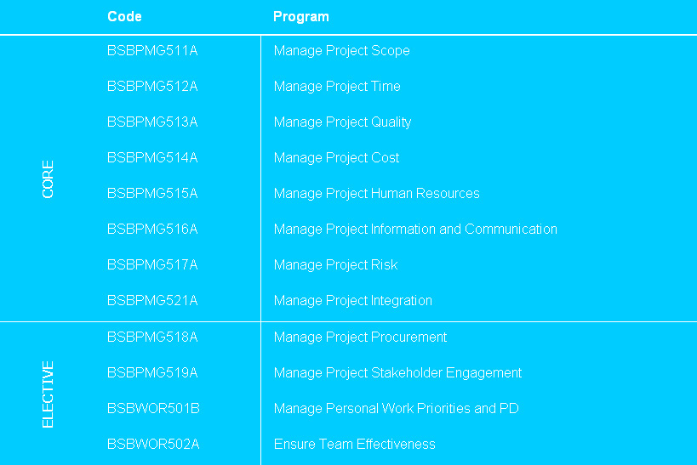Click the code BSBPMG513A
This screenshot has width=697, height=465.
click(152, 122)
